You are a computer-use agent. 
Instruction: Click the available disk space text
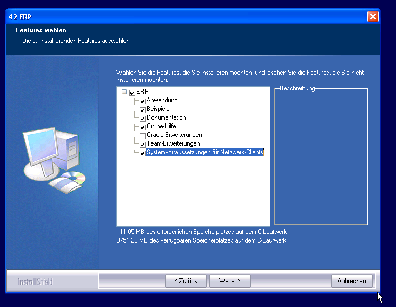click(x=201, y=240)
